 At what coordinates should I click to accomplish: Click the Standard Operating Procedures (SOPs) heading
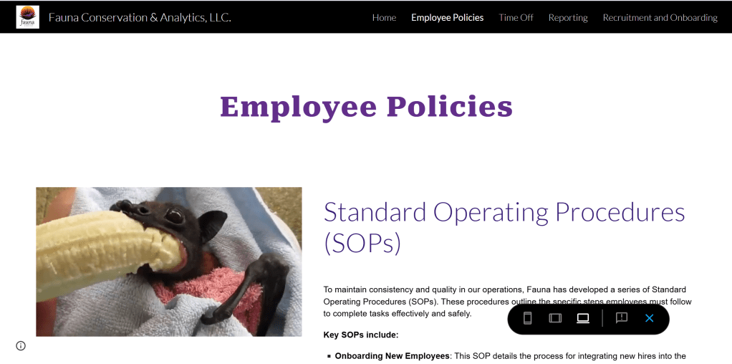(x=504, y=227)
